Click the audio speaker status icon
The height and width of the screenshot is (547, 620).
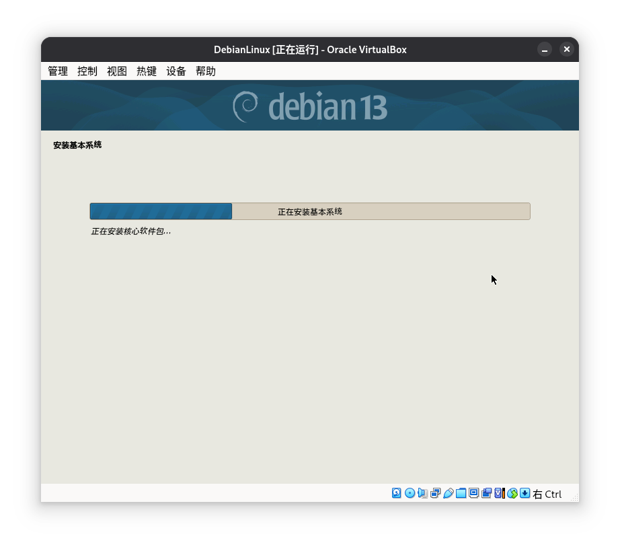tap(422, 493)
